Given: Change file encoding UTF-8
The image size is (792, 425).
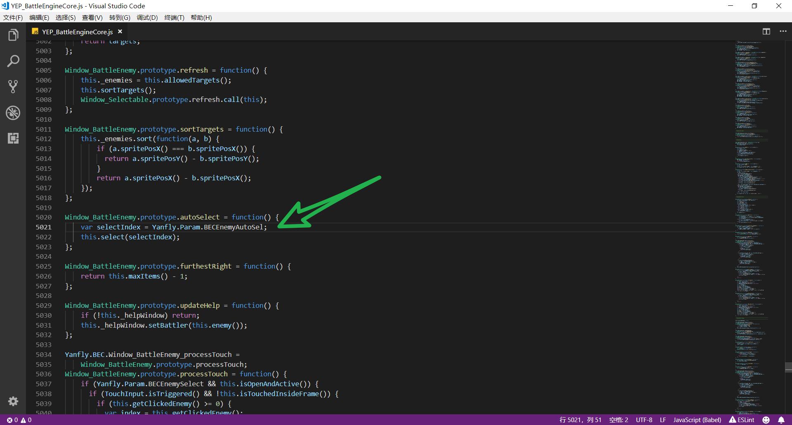Looking at the screenshot, I should pyautogui.click(x=644, y=420).
